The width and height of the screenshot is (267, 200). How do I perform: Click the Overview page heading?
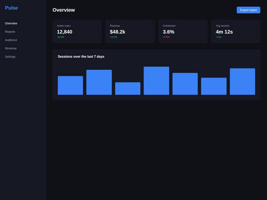pos(64,10)
